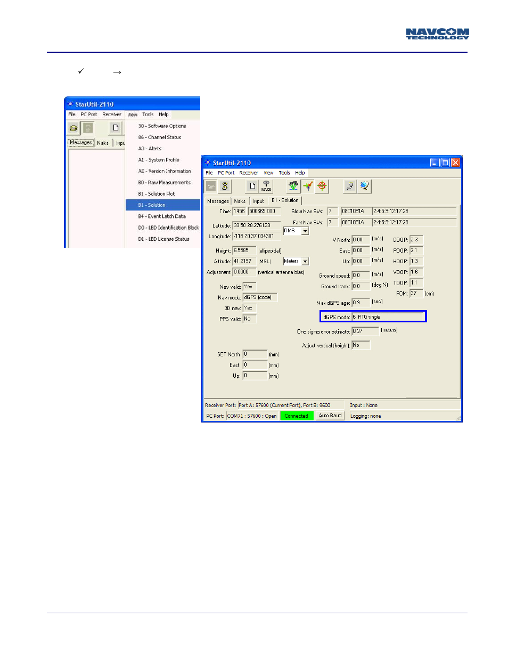Screen dimensions: 508x658
Task: Click the PC Port COM71 status field
Action: point(252,416)
